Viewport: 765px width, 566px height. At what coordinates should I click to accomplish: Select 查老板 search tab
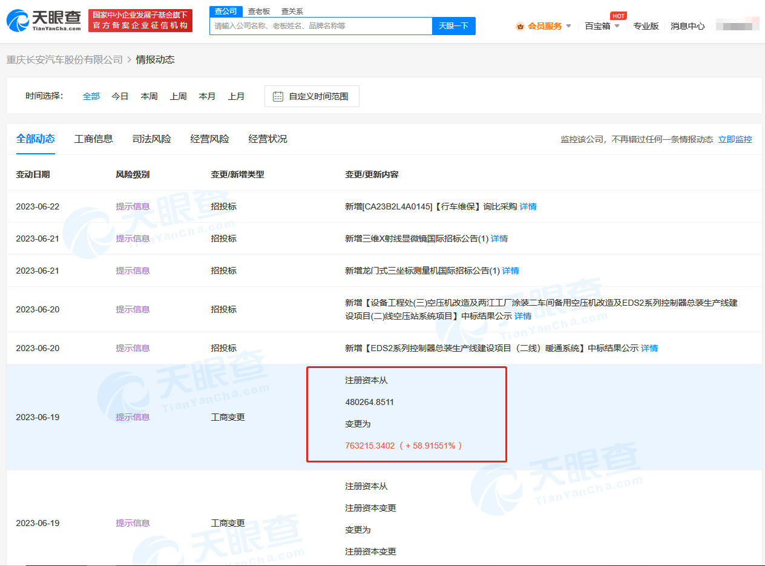tap(259, 11)
